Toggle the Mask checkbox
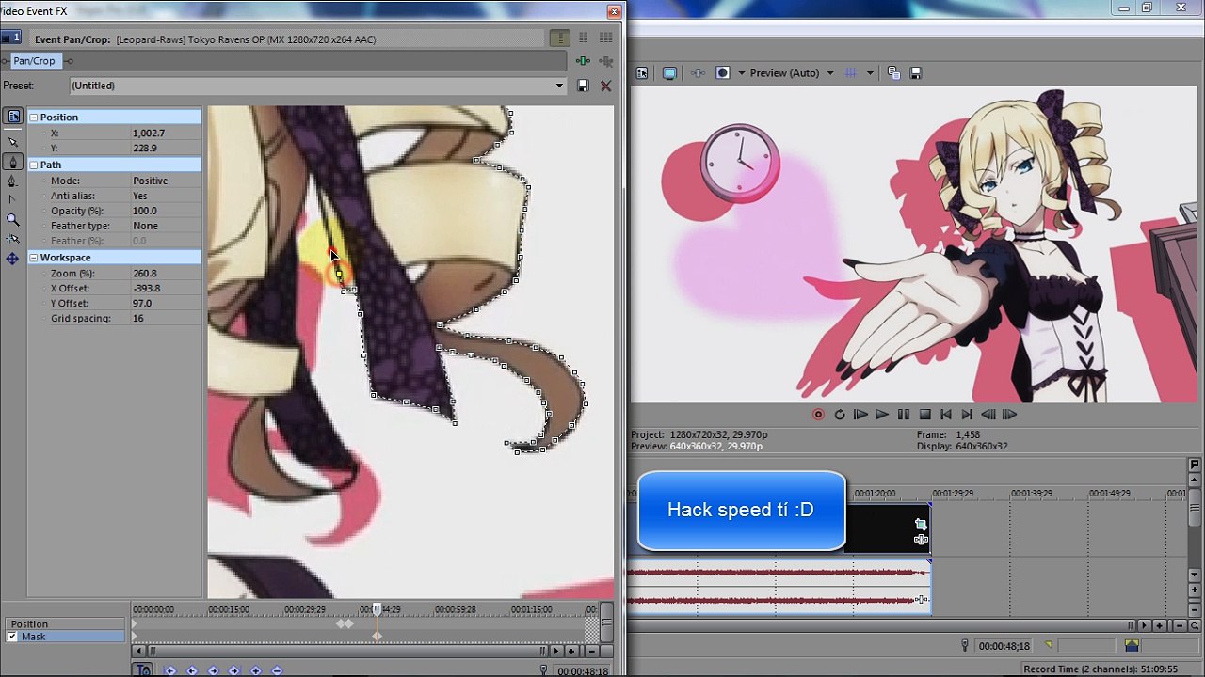The height and width of the screenshot is (677, 1205). [12, 637]
